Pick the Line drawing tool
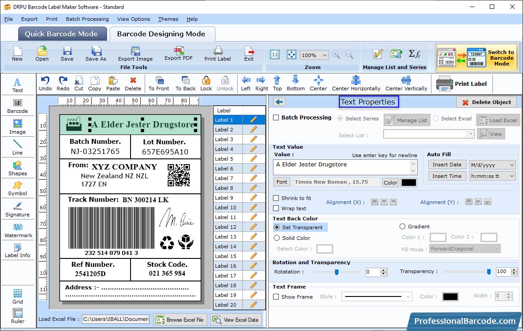This screenshot has height=331, width=523. pyautogui.click(x=17, y=147)
